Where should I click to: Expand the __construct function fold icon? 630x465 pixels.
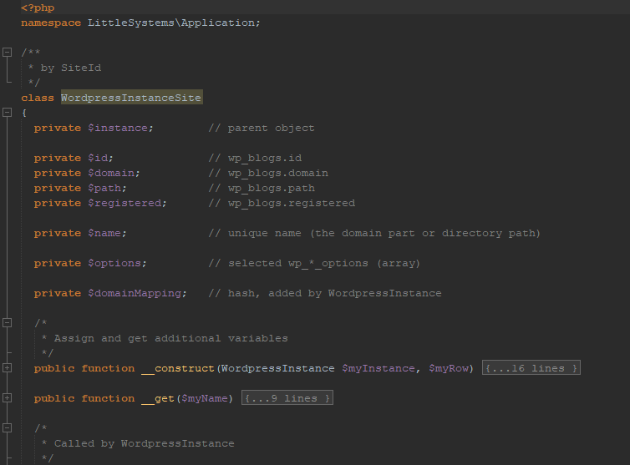pyautogui.click(x=8, y=368)
